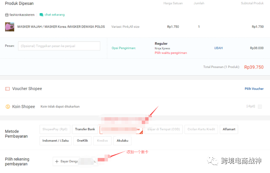Select ShopeePay (Rp0) payment method

pyautogui.click(x=55, y=129)
